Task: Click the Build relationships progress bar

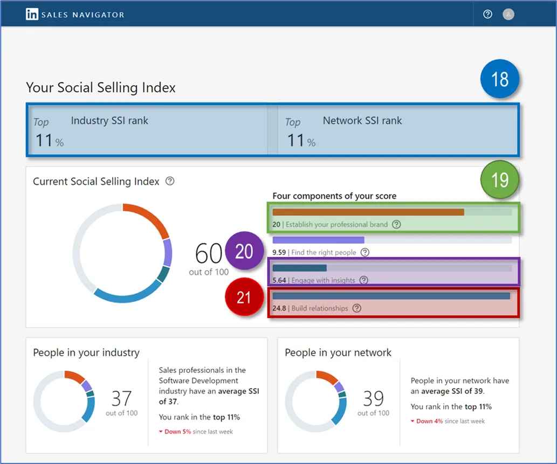Action: coord(392,296)
